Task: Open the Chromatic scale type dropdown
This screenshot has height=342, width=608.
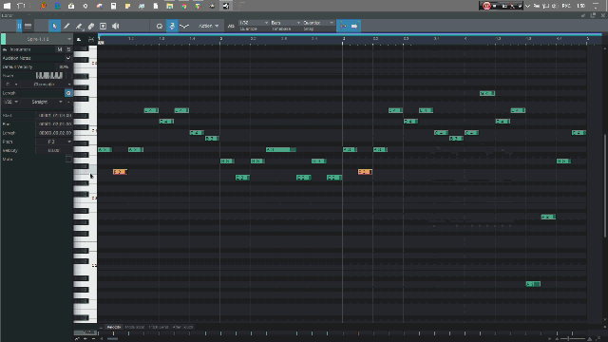Action: (47, 85)
